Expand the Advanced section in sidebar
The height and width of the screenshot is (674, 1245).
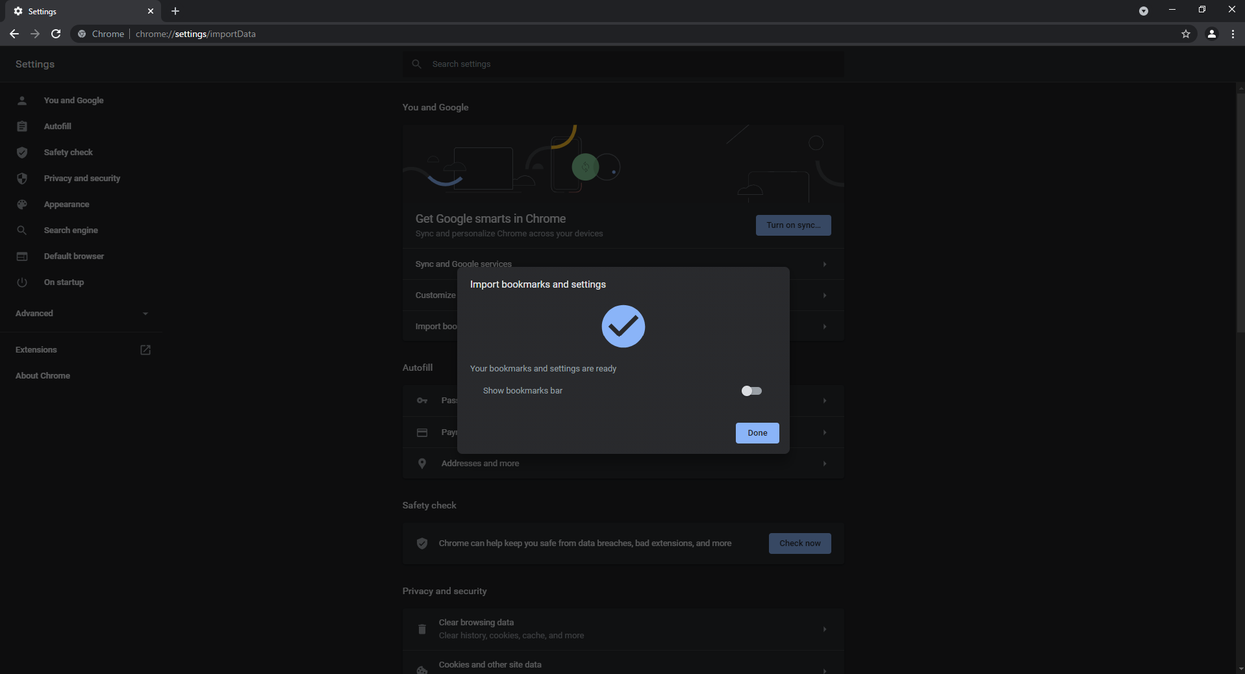pyautogui.click(x=81, y=314)
